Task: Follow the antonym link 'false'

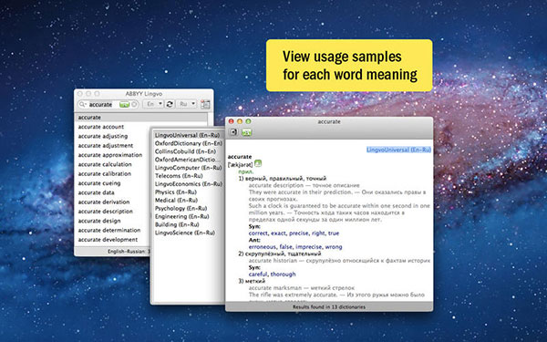Action: (x=285, y=247)
